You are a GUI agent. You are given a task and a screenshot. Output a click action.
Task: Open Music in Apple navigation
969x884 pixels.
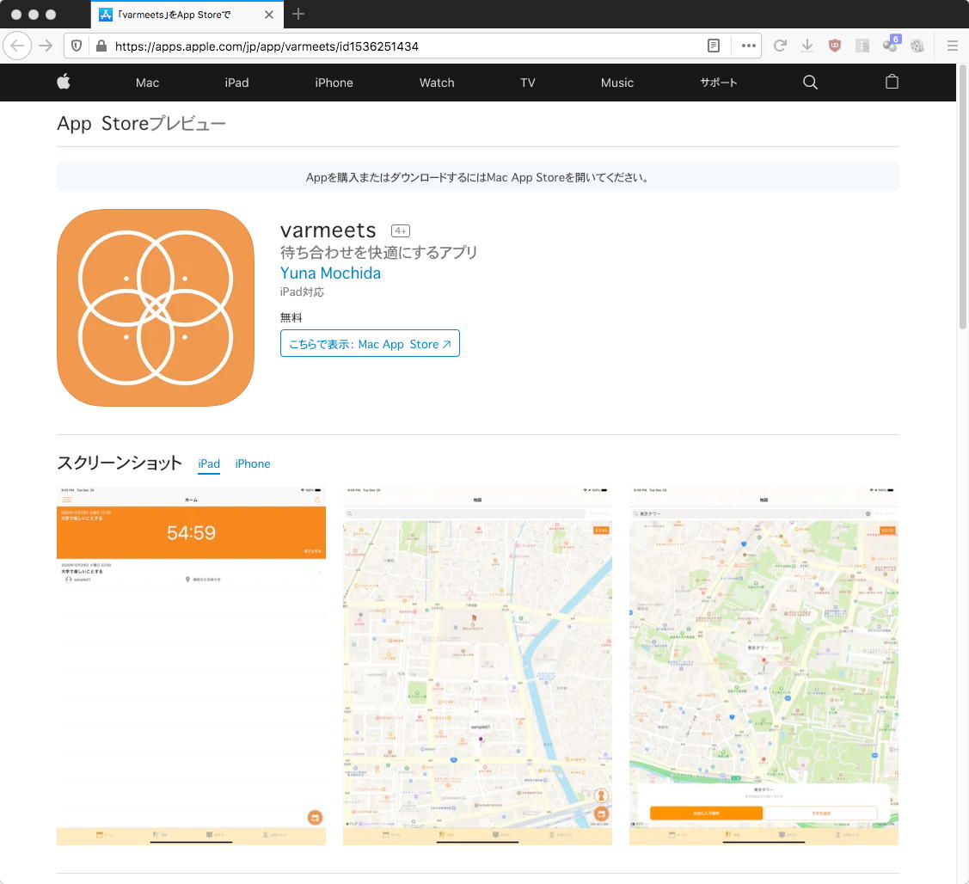616,83
